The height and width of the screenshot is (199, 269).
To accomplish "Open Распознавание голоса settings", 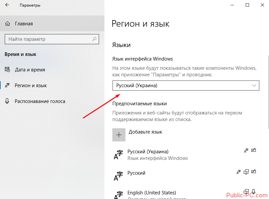I will click(x=52, y=101).
